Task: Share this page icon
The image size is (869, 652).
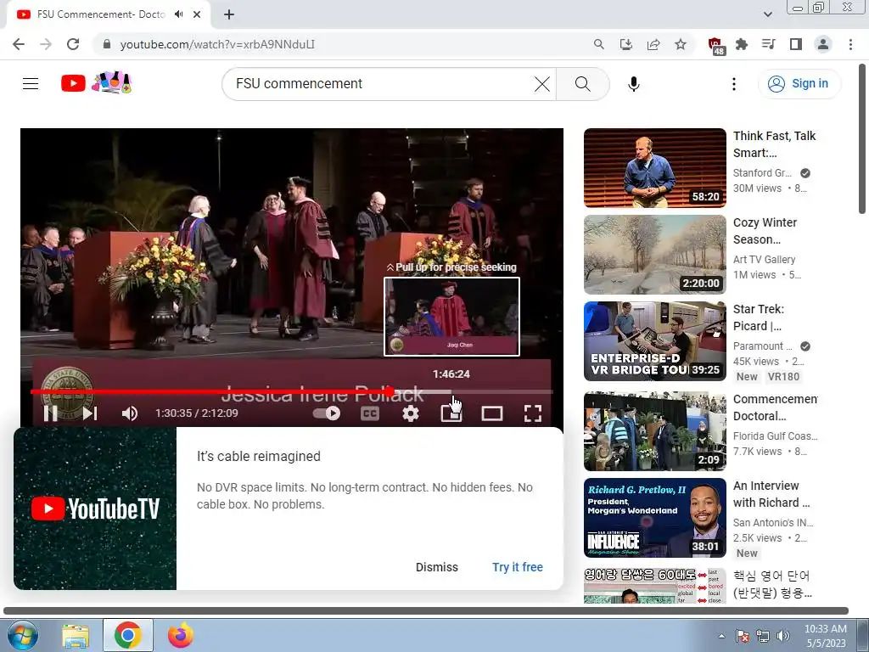Action: (653, 44)
